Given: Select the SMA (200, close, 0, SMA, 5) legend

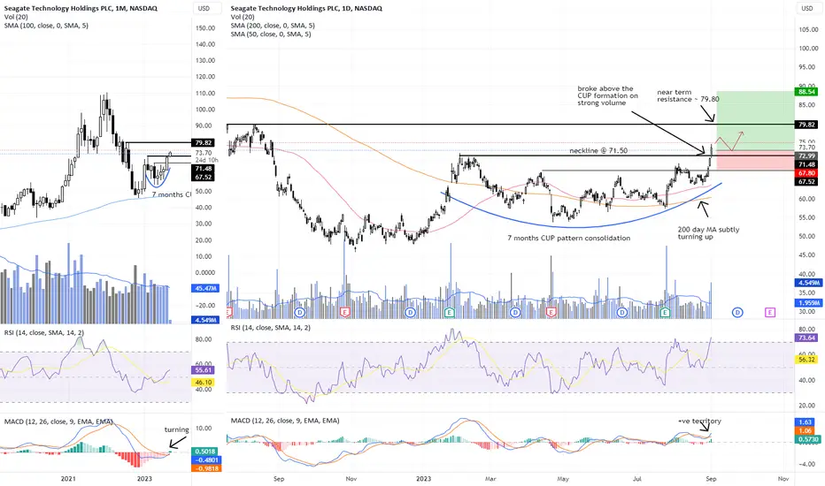Looking at the screenshot, I should [273, 26].
